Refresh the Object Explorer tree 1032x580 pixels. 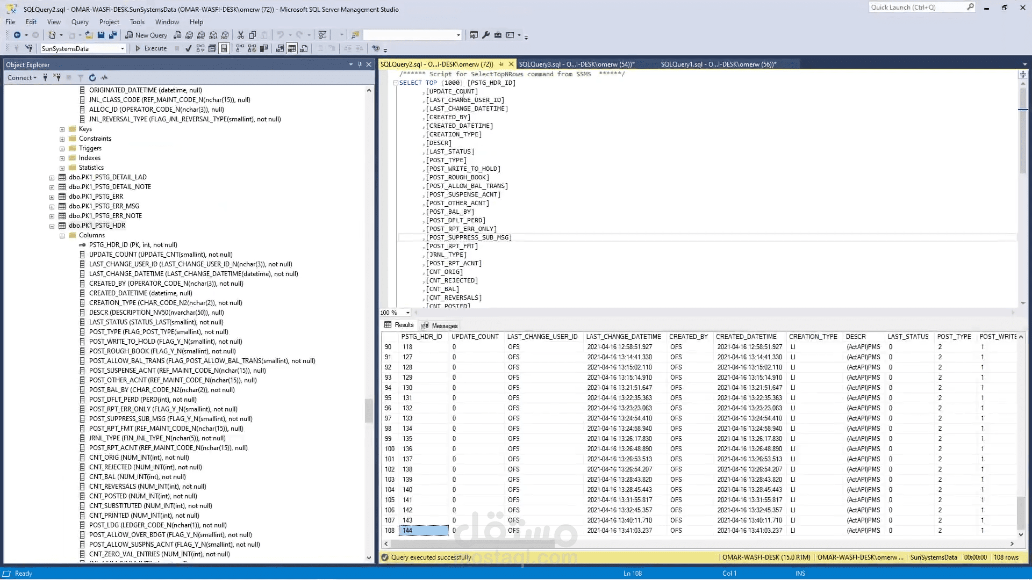tap(92, 77)
